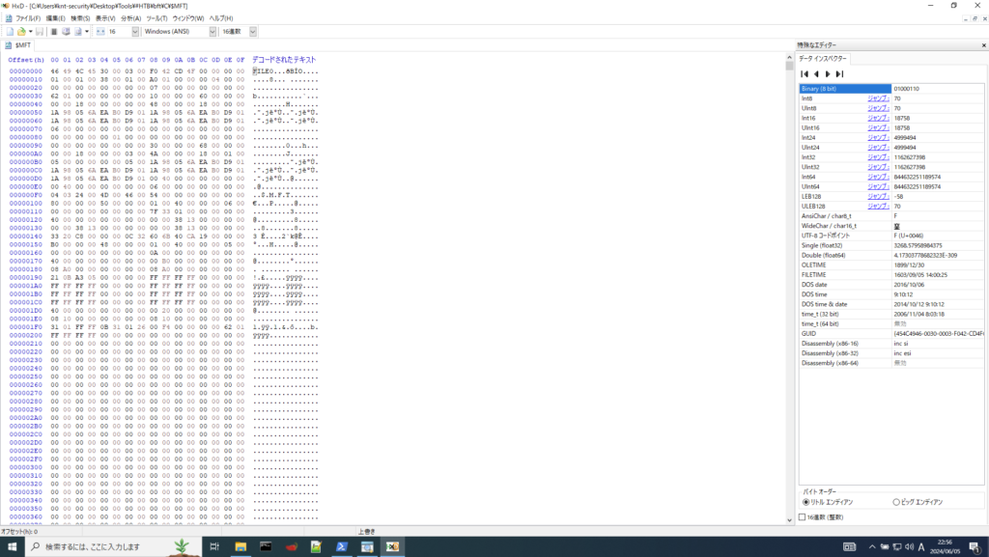Click the ジャンプ link for UInt64
Screen dimensions: 989x557
(878, 186)
